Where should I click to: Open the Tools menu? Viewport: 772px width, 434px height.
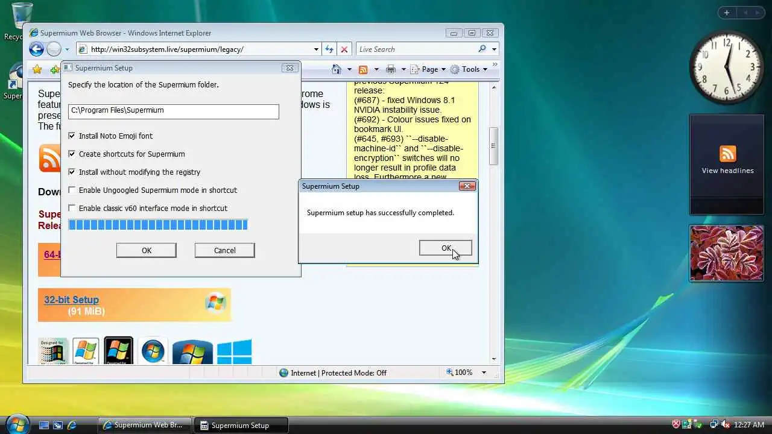[469, 69]
